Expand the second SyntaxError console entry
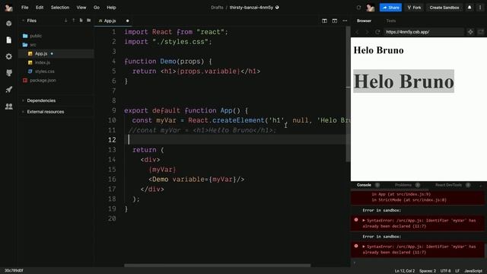Viewport: 487px width, 274px height. coord(364,247)
